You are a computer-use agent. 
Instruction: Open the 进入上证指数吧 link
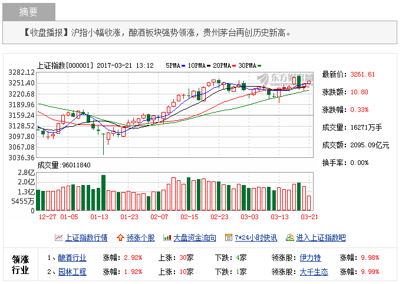click(x=321, y=237)
